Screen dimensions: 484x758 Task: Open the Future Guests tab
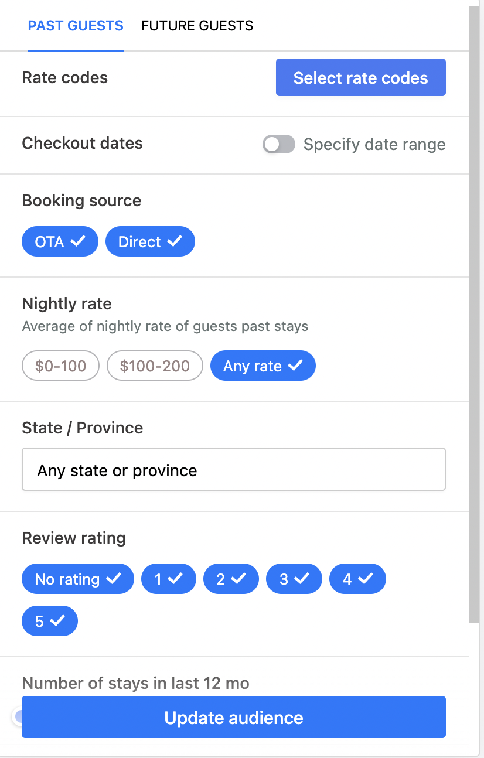coord(197,26)
